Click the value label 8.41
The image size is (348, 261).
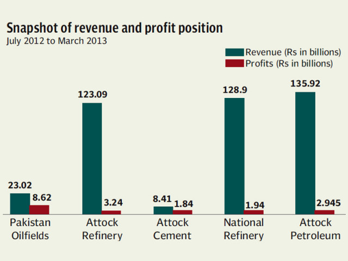pos(162,199)
